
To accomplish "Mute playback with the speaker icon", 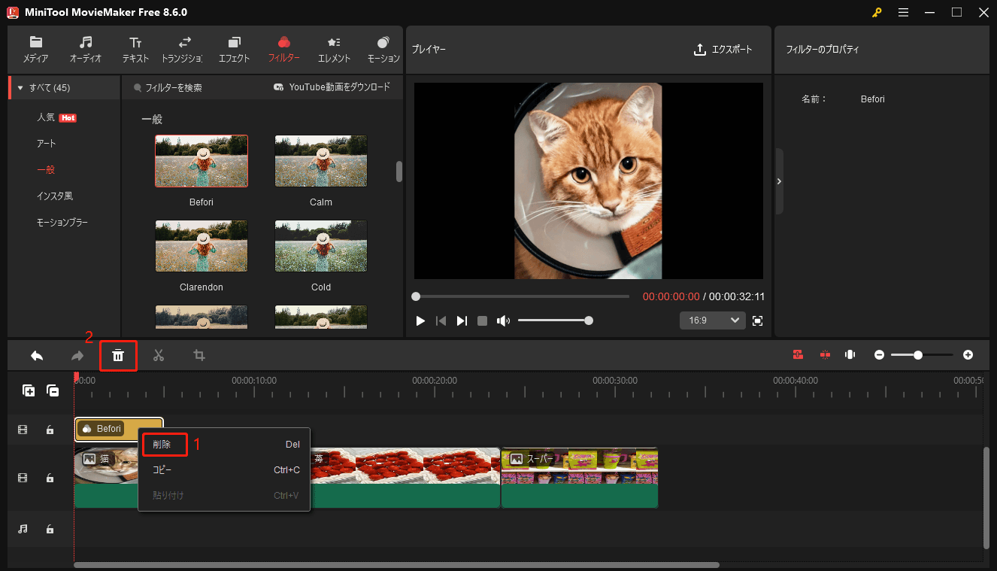I will (503, 320).
